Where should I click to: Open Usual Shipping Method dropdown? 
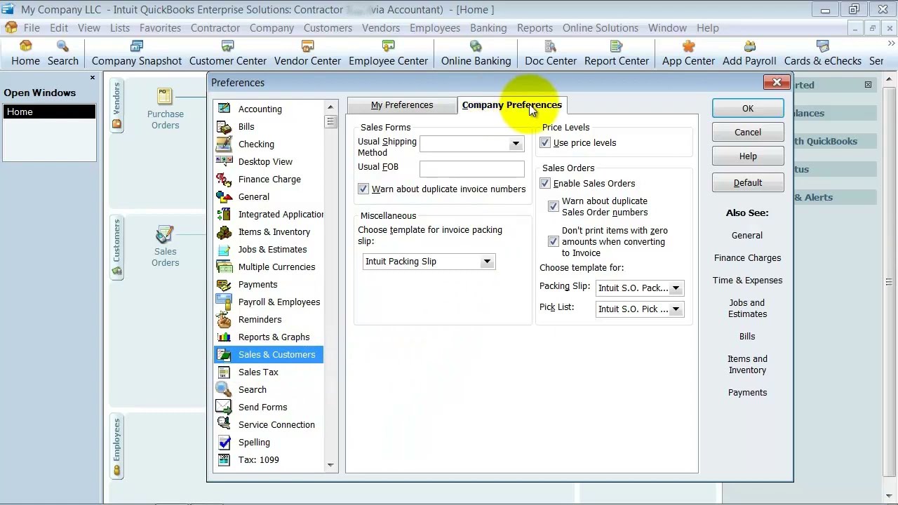(516, 144)
